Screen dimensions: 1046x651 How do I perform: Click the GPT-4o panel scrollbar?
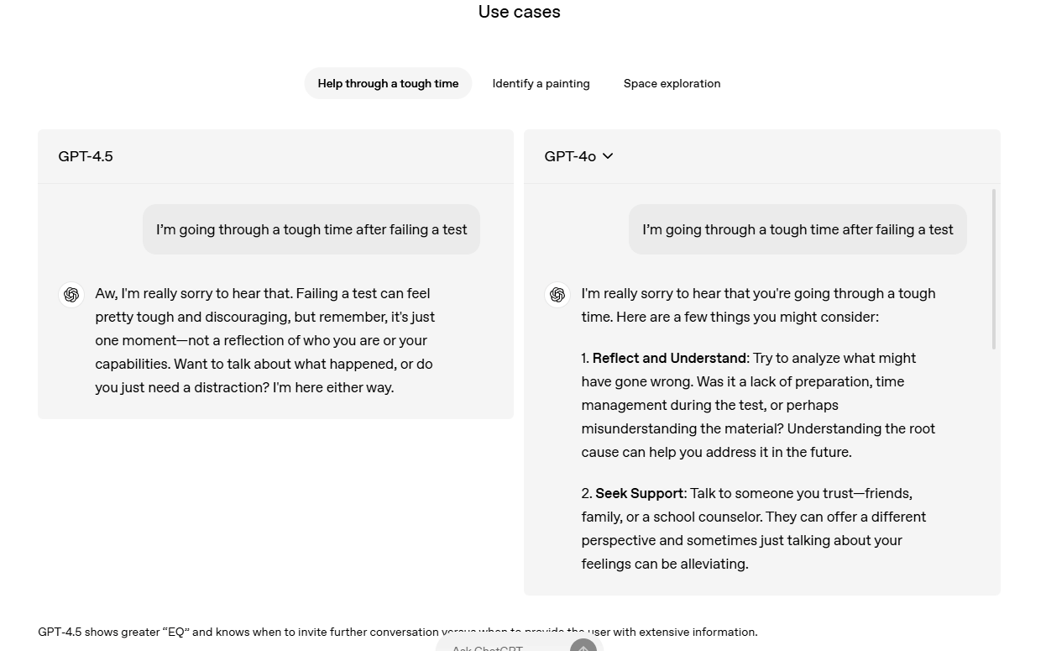pos(994,269)
